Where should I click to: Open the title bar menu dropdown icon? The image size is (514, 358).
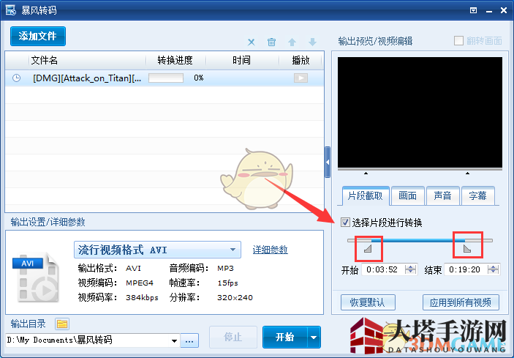pos(474,10)
